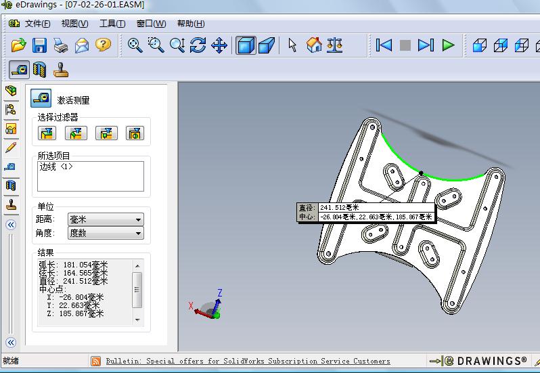Print the current drawing
Image resolution: width=540 pixels, height=373 pixels.
click(x=61, y=45)
